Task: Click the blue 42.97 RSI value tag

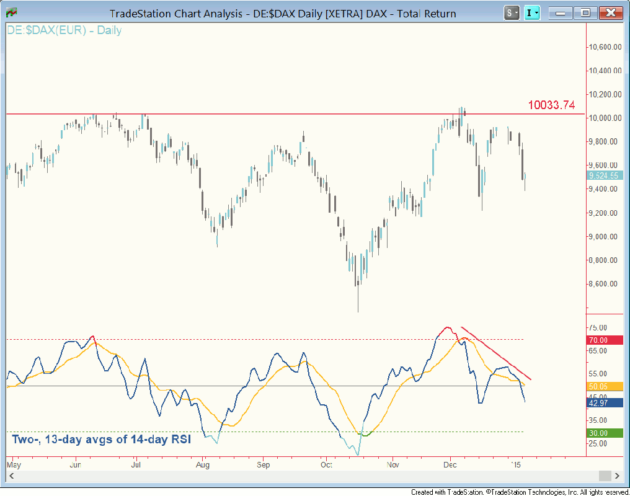Action: point(603,403)
